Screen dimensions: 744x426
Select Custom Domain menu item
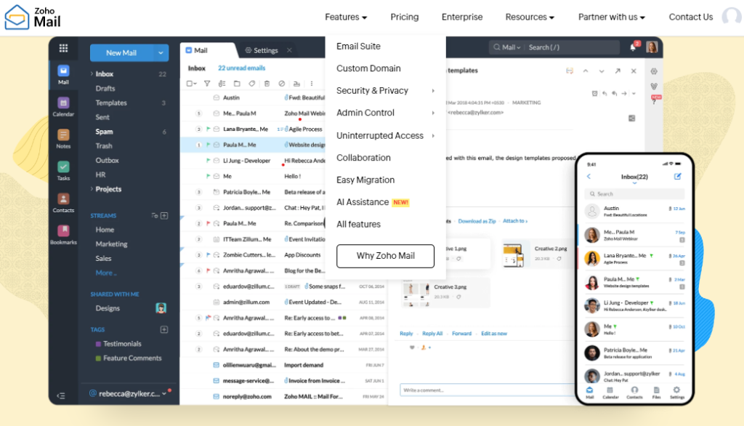coord(368,68)
